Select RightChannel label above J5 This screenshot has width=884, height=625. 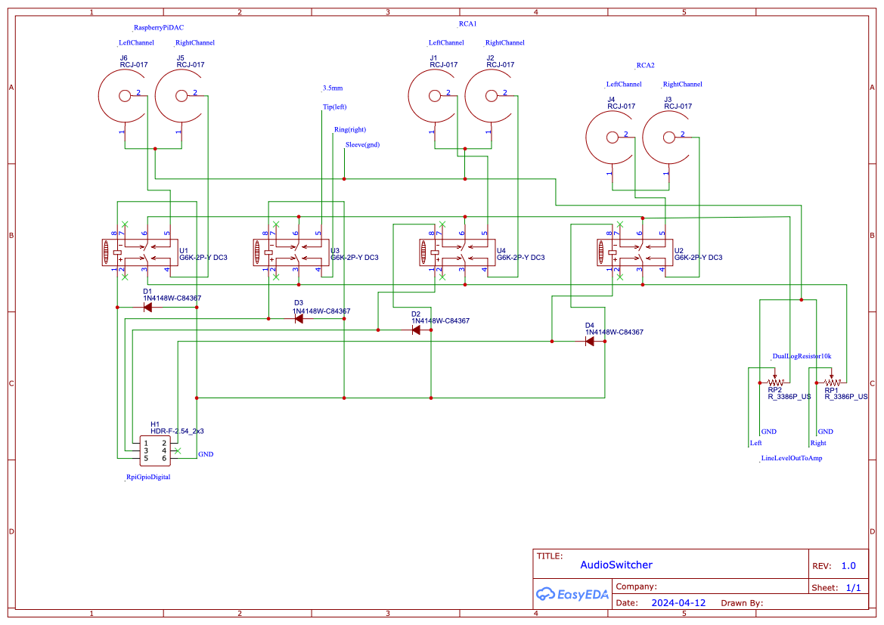(x=194, y=43)
